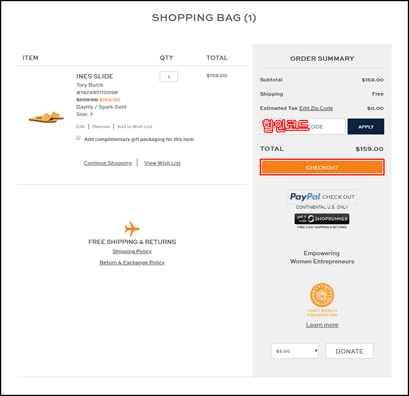Click Add to Wish List
Screen dimensions: 409x396
click(134, 126)
